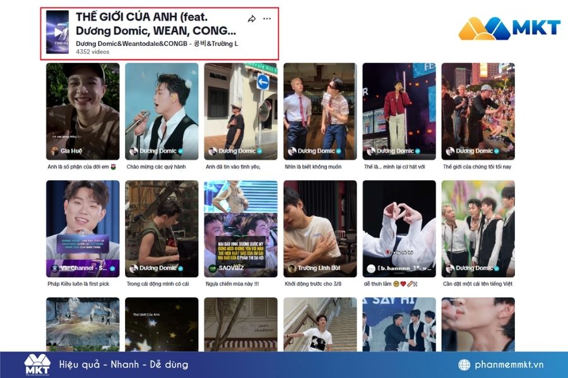The width and height of the screenshot is (568, 378).
Task: Open video captioned Trong cái động mình có cái
Action: (x=162, y=229)
